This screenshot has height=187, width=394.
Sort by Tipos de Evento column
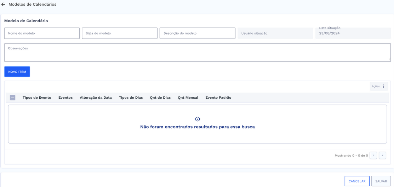tap(37, 98)
